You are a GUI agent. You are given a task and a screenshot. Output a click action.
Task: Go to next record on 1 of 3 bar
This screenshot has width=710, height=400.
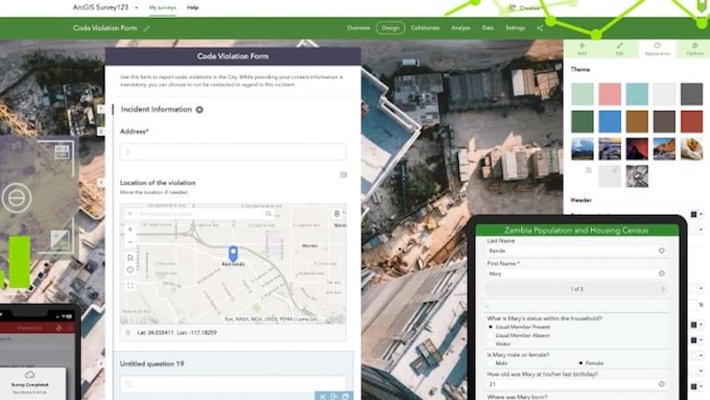[x=663, y=289]
